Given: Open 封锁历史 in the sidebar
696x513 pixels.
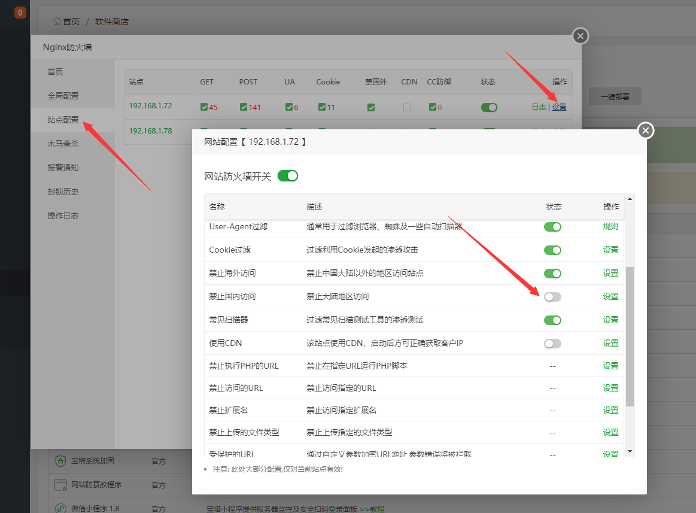Looking at the screenshot, I should (63, 192).
